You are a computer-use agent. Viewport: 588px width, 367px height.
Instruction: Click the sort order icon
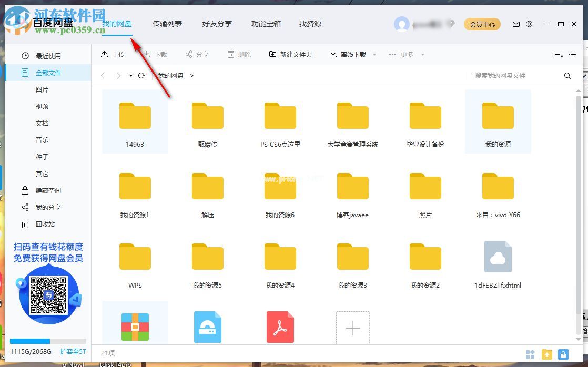click(559, 55)
